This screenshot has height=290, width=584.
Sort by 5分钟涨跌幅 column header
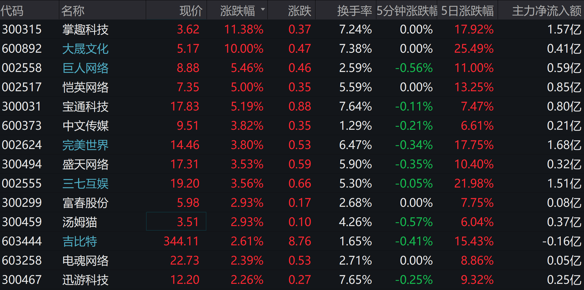click(x=407, y=11)
